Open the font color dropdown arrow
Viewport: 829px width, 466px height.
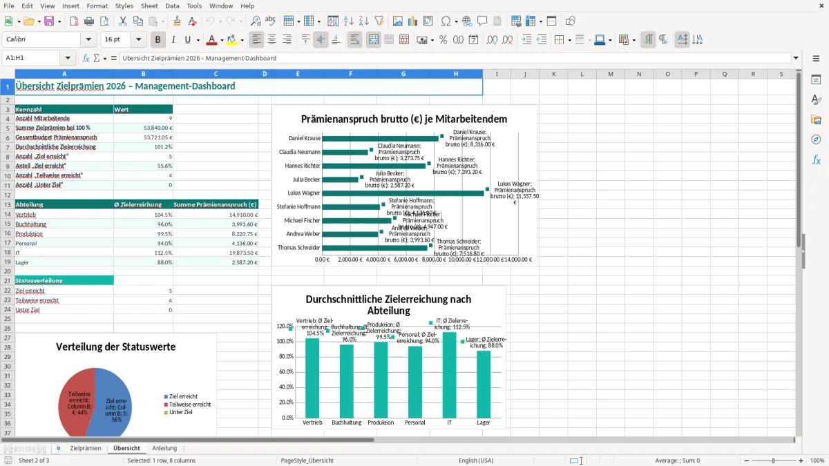222,40
